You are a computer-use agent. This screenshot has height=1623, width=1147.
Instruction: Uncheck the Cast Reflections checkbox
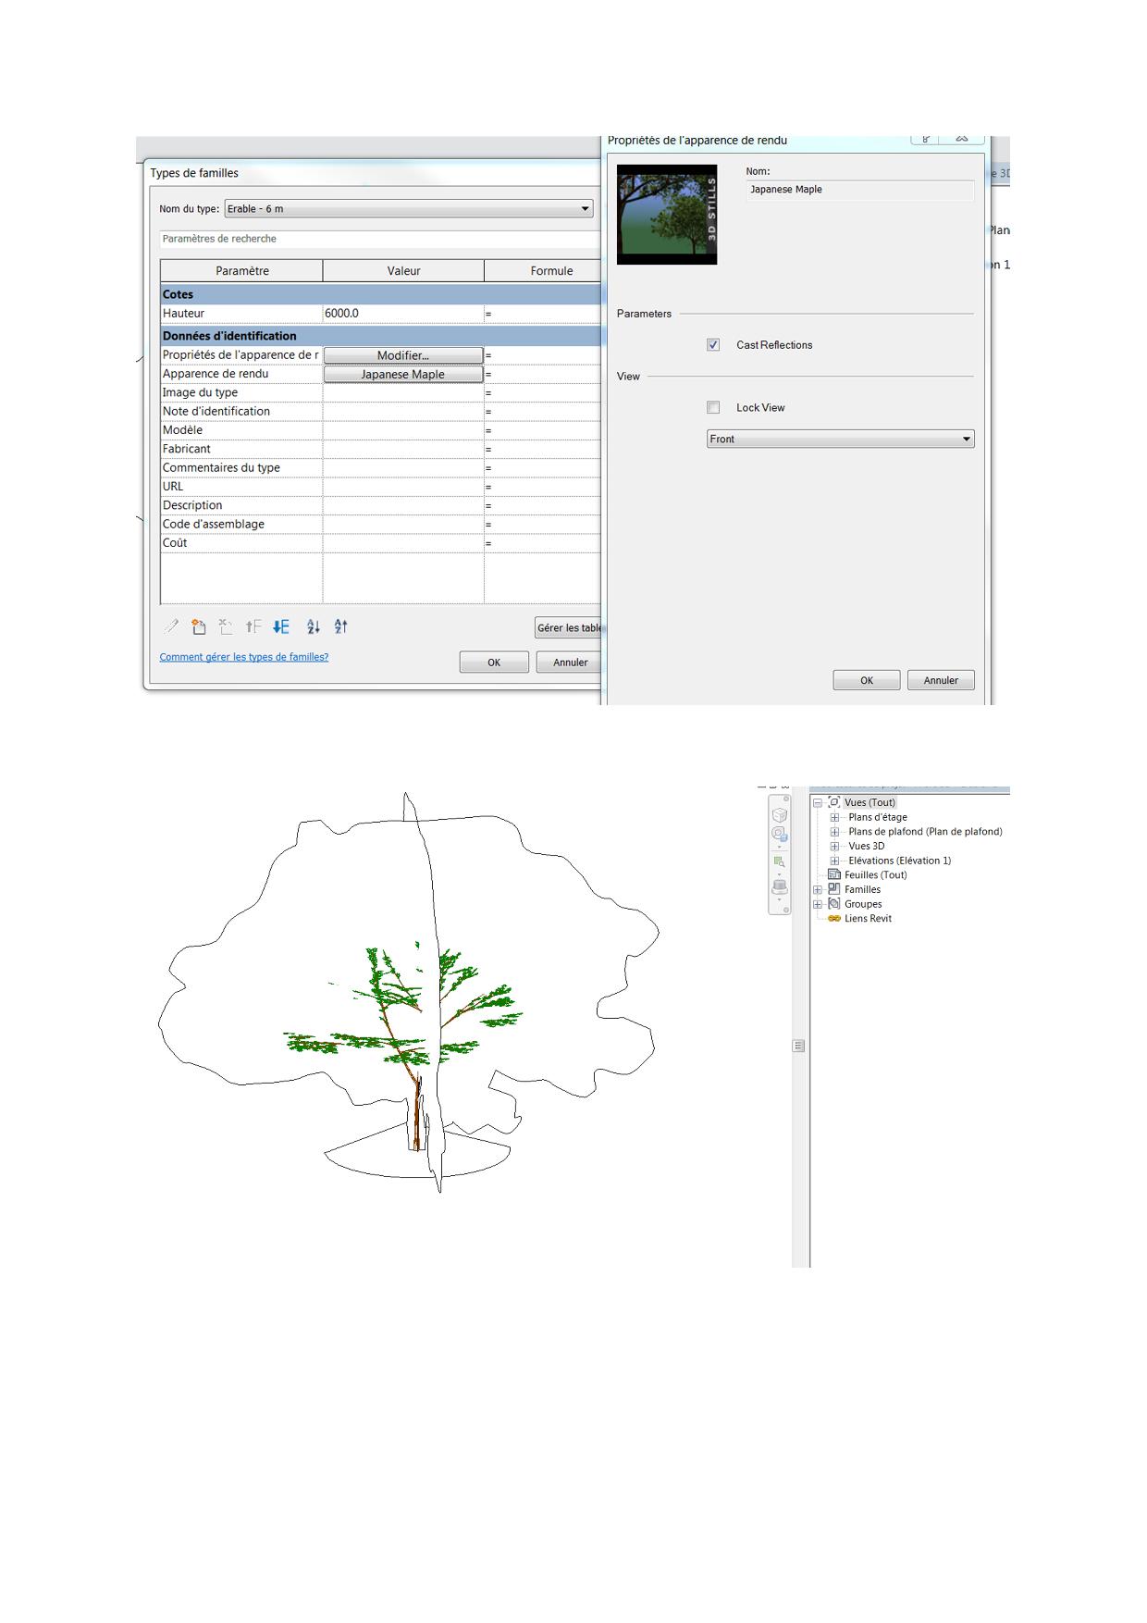[713, 345]
